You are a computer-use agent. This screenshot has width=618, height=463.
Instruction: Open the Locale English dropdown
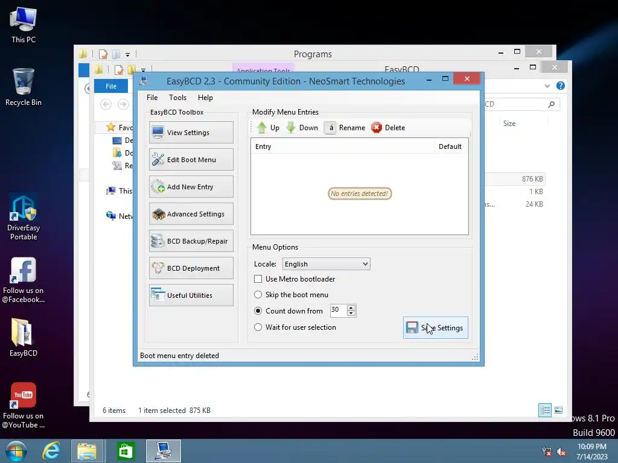pyautogui.click(x=327, y=264)
